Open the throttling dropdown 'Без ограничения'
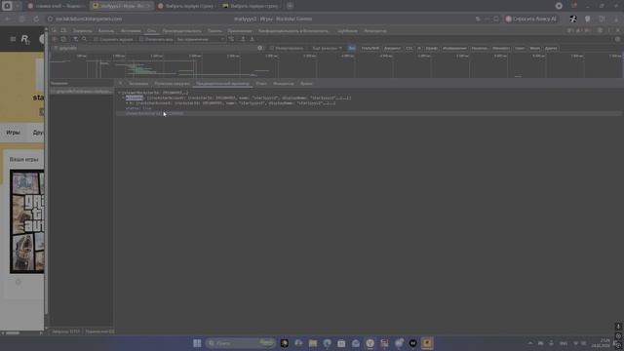This screenshot has height=351, width=624. click(x=201, y=39)
